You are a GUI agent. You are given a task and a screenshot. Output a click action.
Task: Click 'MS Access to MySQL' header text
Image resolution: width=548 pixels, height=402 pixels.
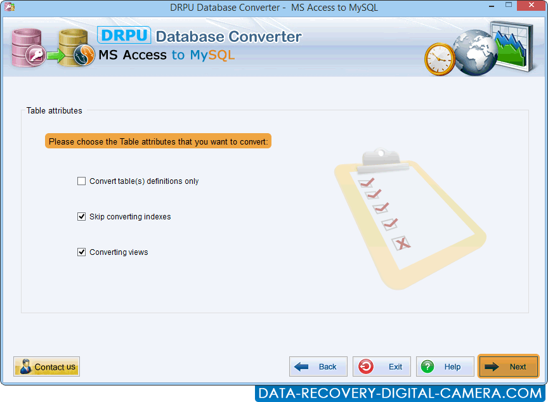pyautogui.click(x=167, y=55)
